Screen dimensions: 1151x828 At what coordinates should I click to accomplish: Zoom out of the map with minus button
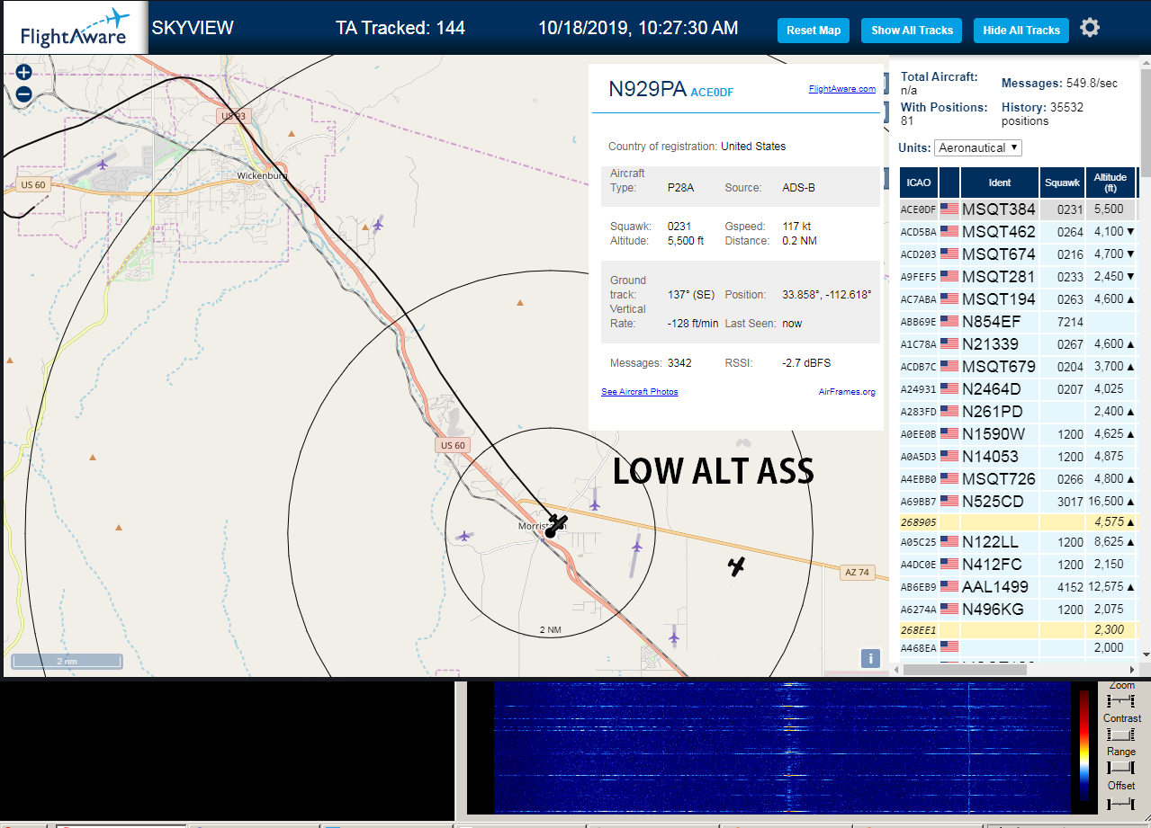[23, 93]
